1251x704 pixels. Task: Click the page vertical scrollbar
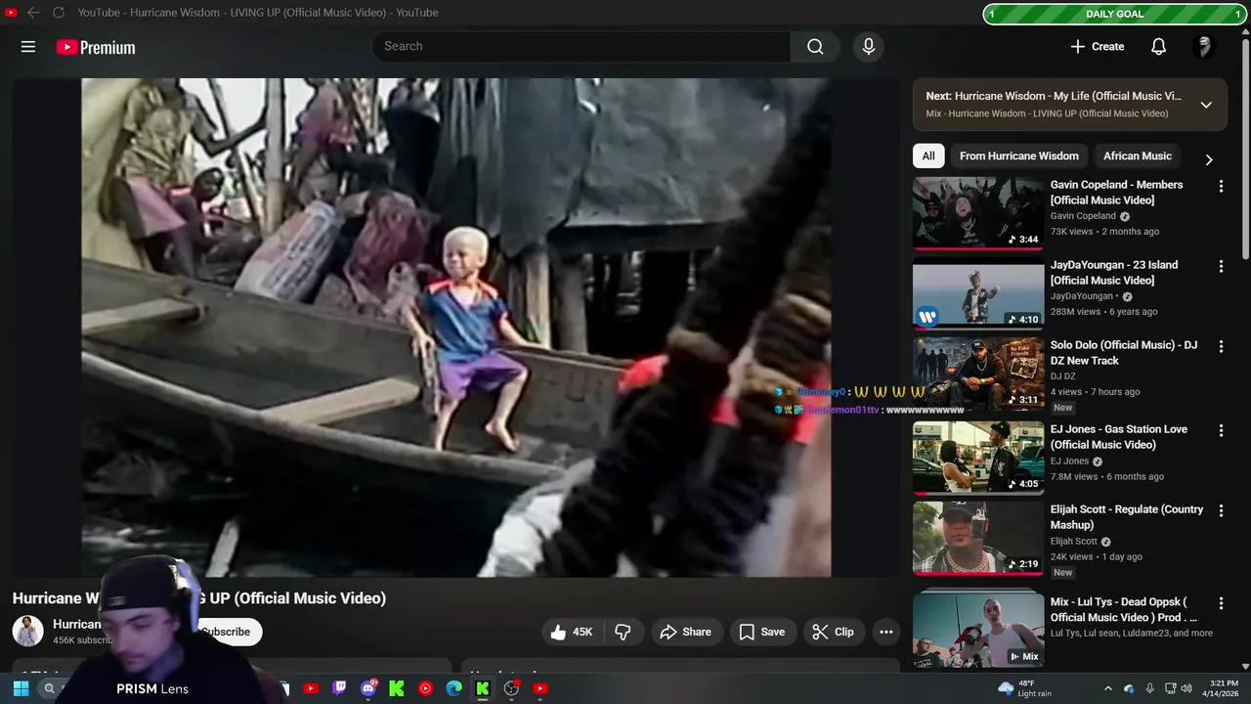[1245, 147]
